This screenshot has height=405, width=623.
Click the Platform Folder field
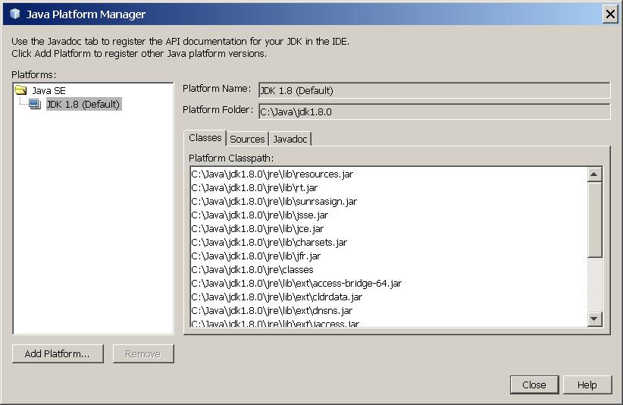coord(434,111)
